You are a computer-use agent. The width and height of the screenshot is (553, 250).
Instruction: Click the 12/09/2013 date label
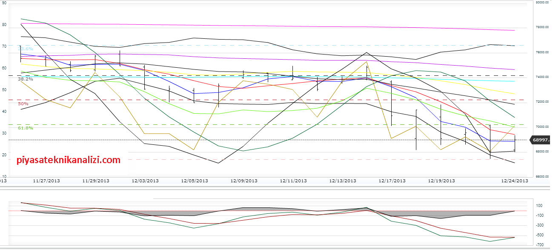coord(244,181)
